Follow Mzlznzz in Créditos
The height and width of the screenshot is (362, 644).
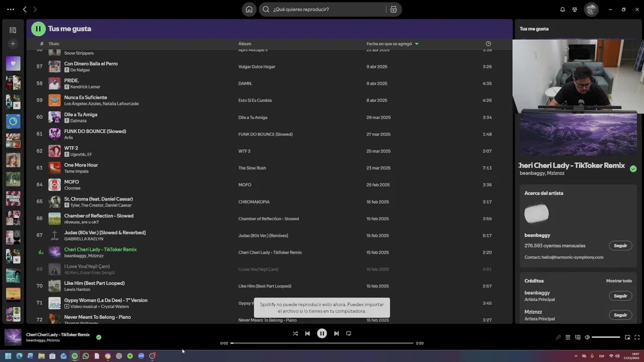pyautogui.click(x=620, y=315)
